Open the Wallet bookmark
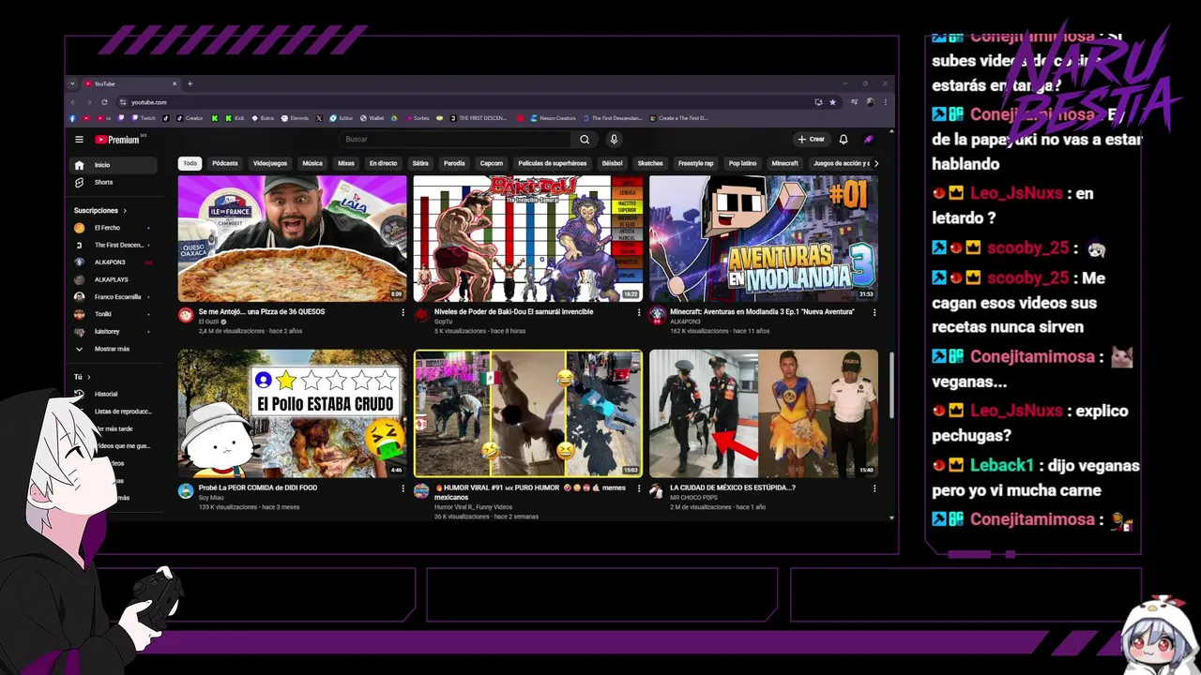 tap(372, 118)
